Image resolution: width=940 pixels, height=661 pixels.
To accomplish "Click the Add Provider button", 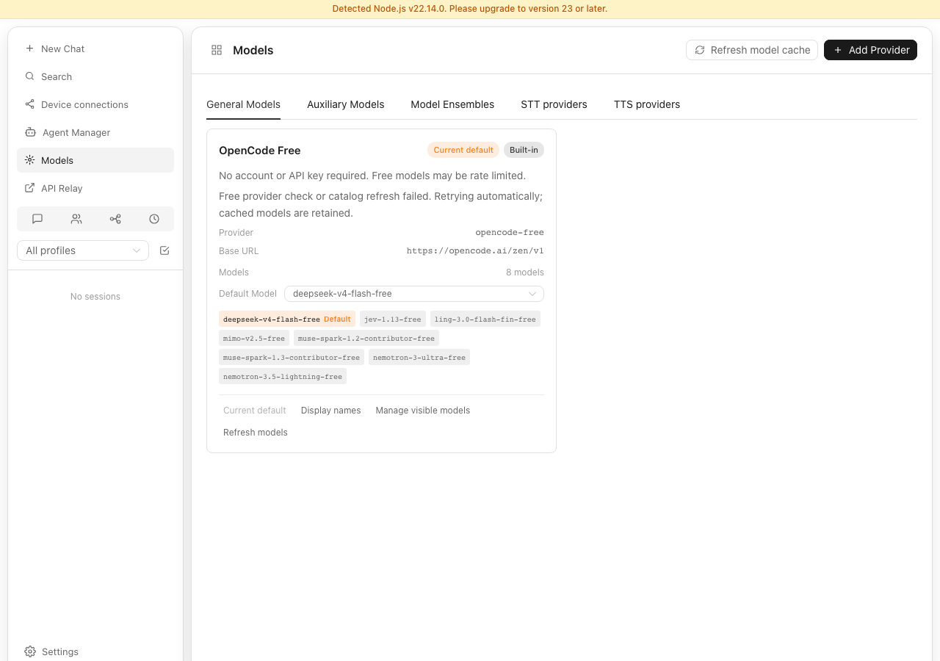I will pyautogui.click(x=871, y=50).
